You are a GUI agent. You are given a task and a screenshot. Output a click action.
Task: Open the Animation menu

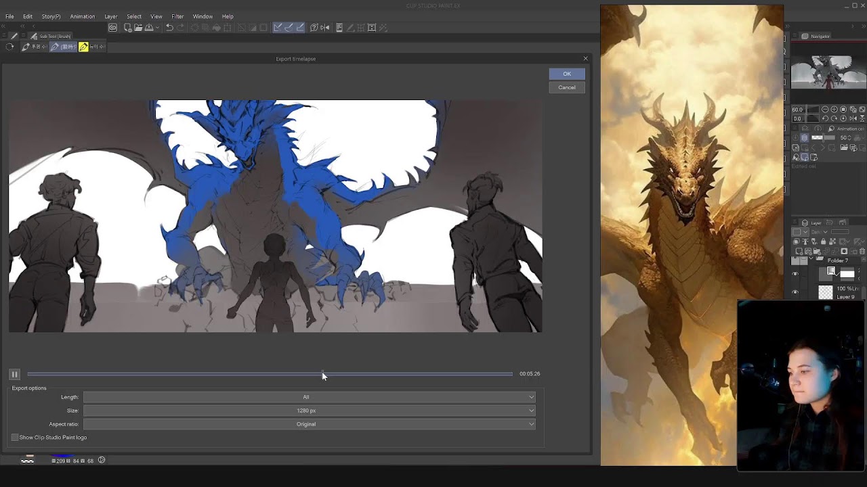point(83,16)
